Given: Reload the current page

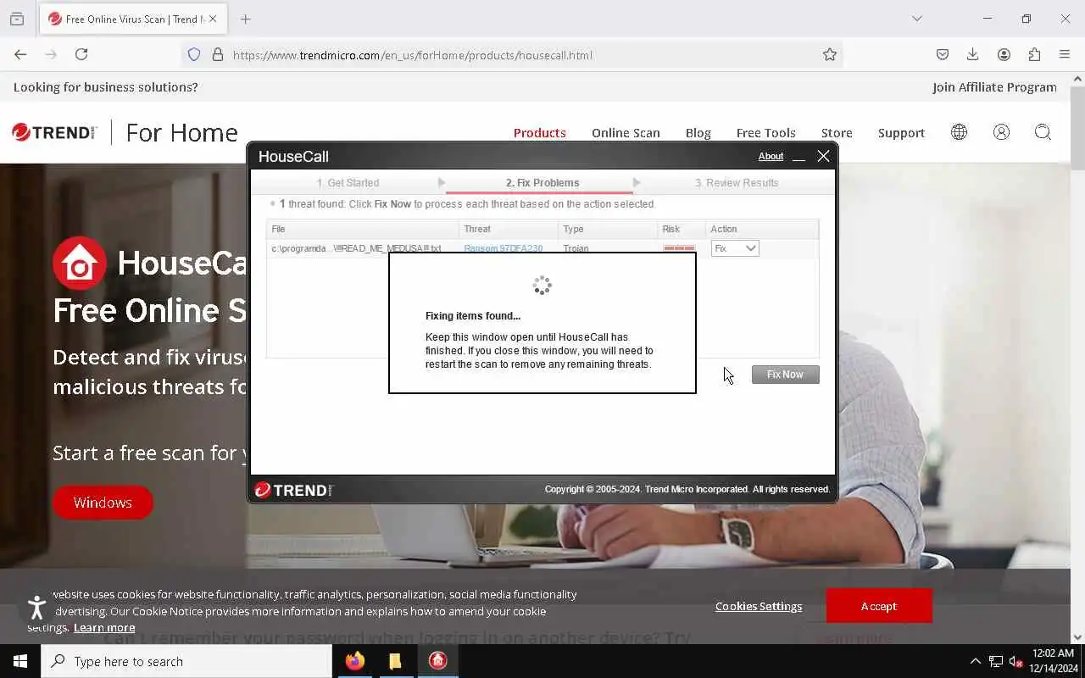Looking at the screenshot, I should click(x=81, y=54).
